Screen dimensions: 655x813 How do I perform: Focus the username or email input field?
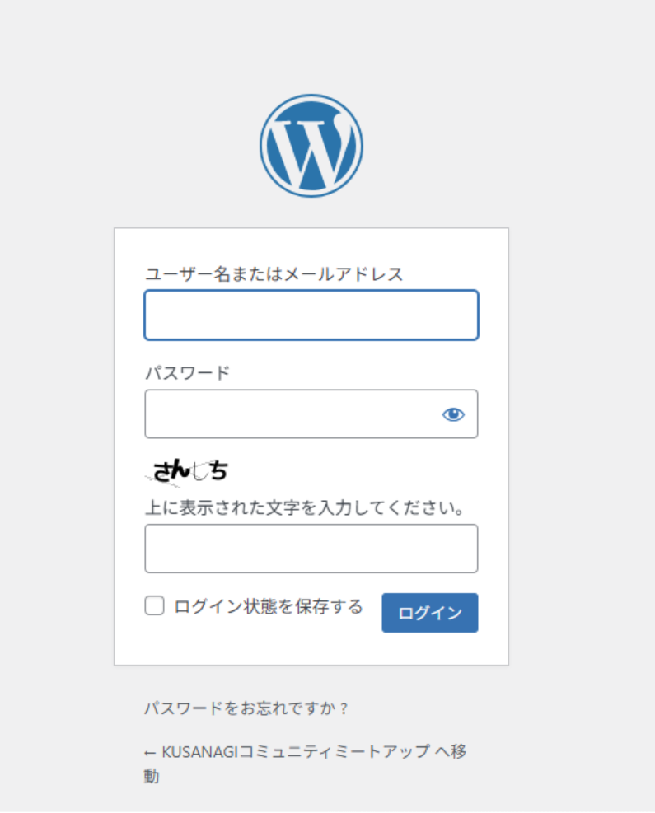(x=311, y=315)
